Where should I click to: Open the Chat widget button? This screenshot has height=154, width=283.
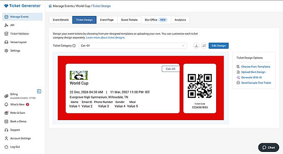[x=268, y=147]
